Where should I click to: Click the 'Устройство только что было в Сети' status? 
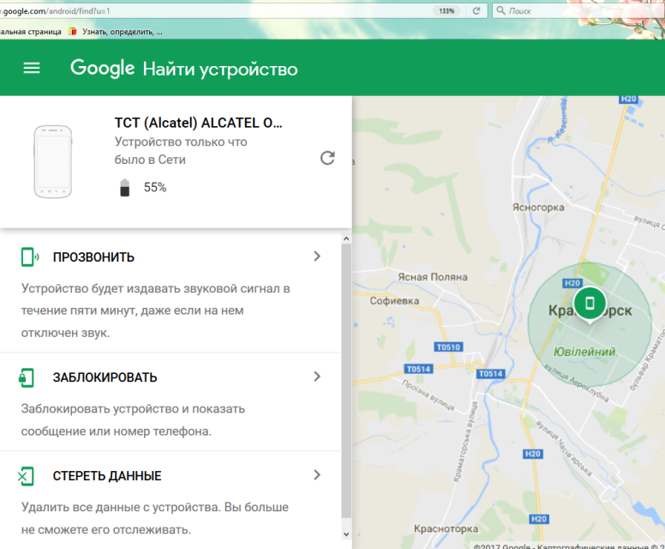181,151
